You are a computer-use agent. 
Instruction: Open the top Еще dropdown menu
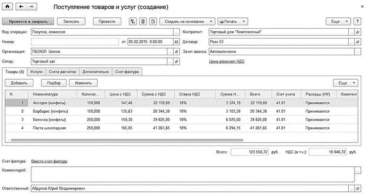click(338, 21)
